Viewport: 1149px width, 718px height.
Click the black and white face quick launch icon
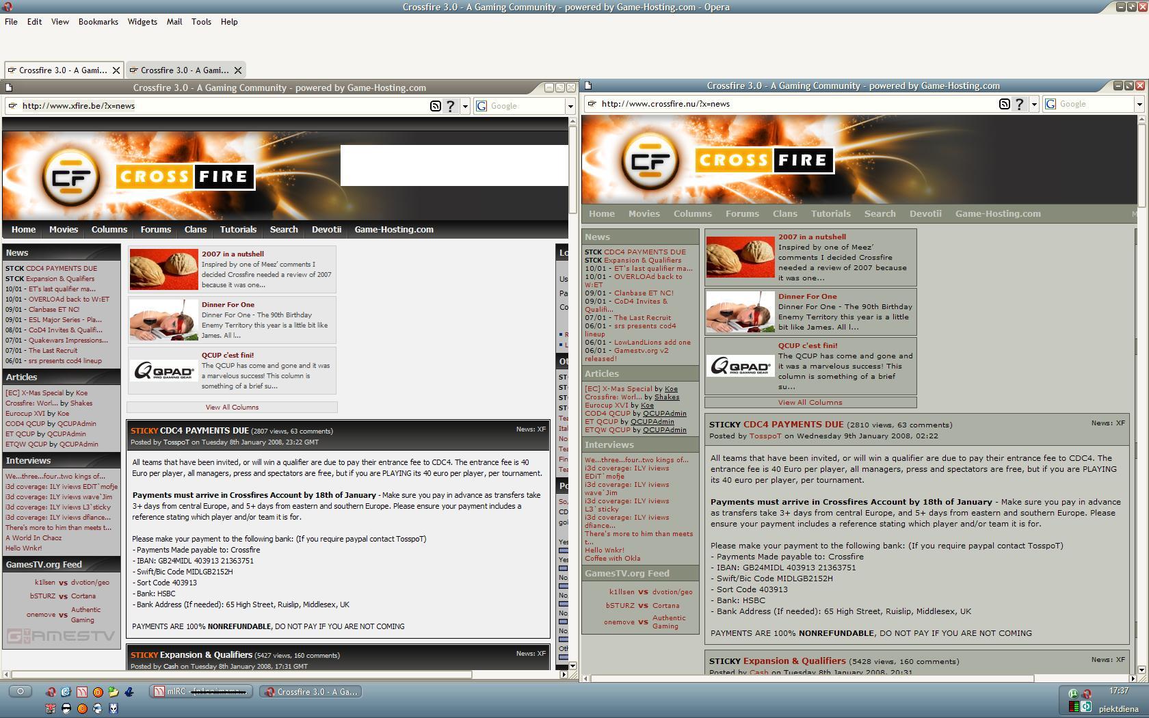(x=66, y=708)
